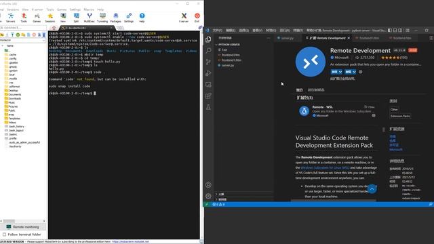
Task: Click the paperclip icon at MobaXterm tab bar end
Action: coord(201,28)
